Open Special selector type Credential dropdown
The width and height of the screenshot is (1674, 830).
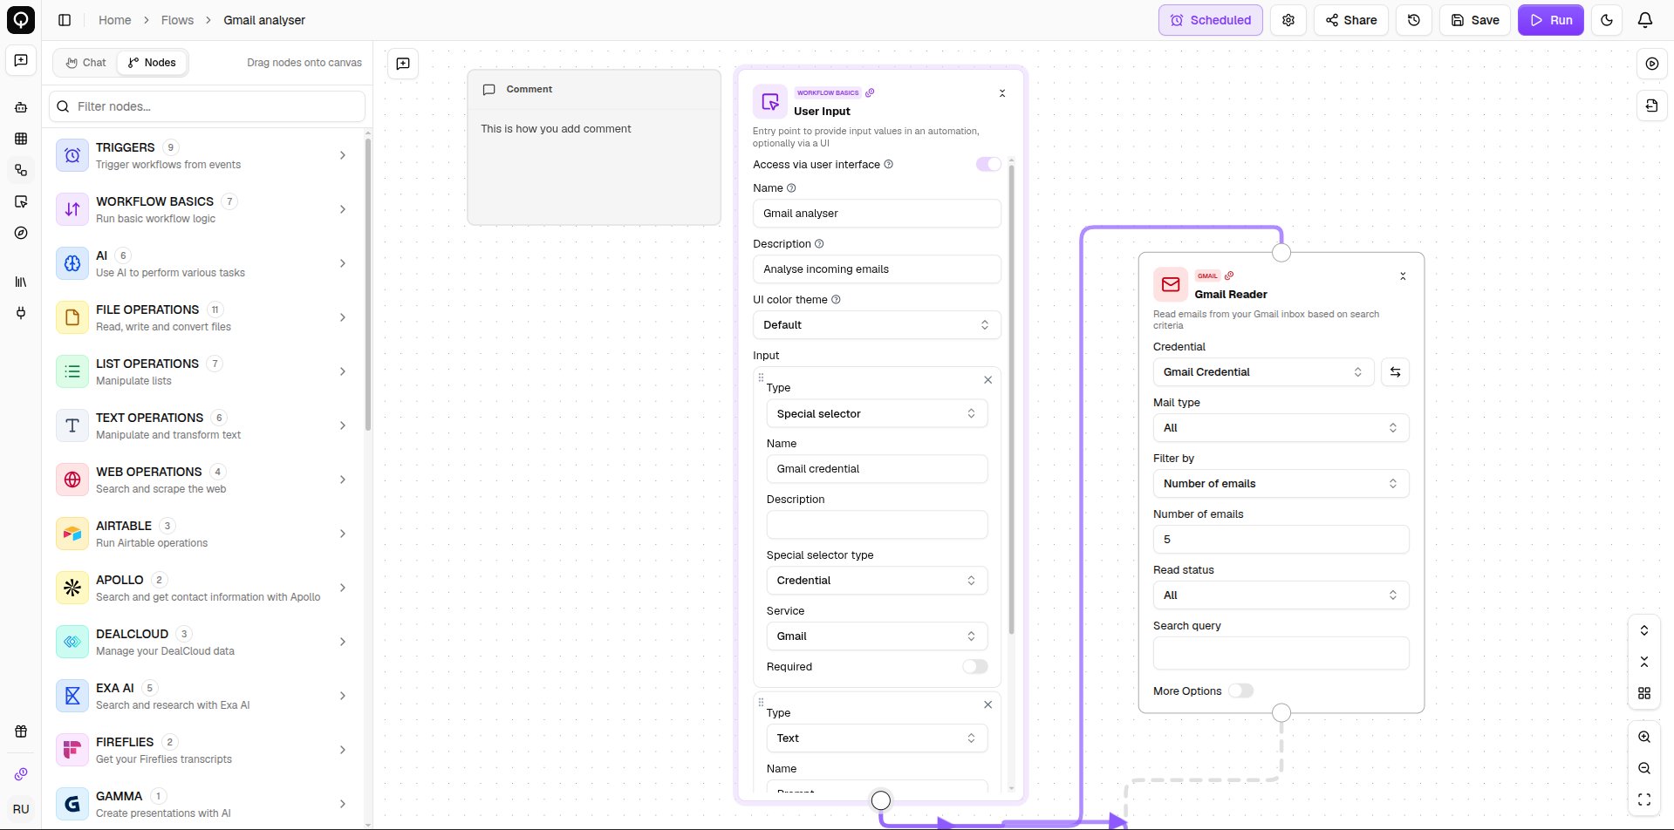(877, 580)
